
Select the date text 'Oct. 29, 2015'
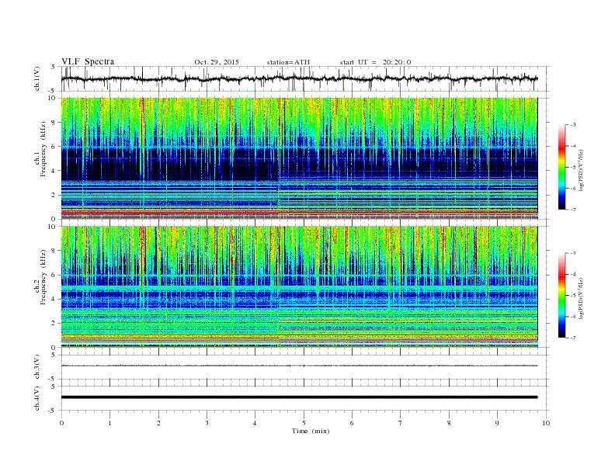point(217,62)
